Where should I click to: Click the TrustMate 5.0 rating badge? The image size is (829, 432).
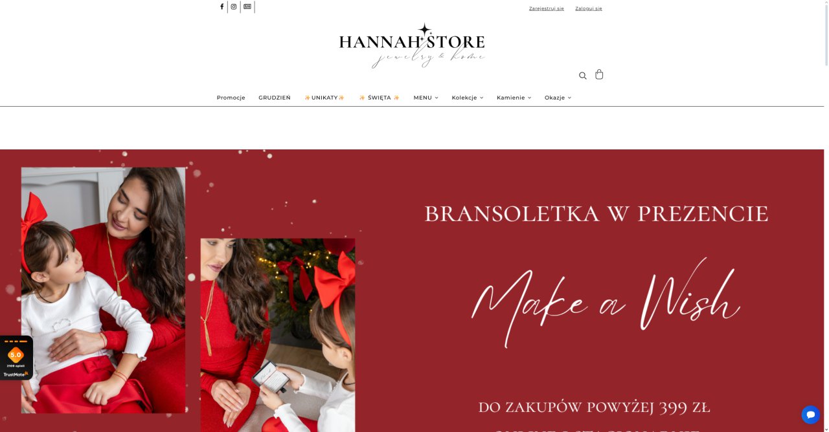[16, 358]
